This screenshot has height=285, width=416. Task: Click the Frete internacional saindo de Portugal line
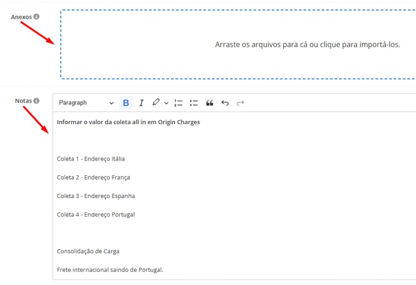click(x=109, y=270)
